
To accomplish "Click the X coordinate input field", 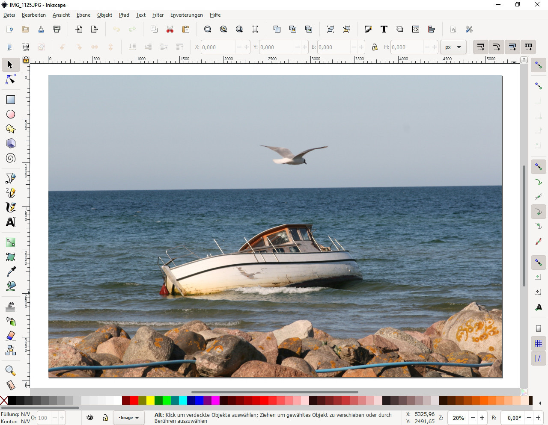I will tap(217, 47).
